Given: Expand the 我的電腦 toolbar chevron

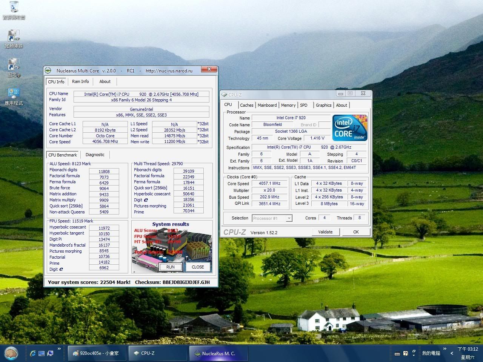Looking at the screenshot, I should tap(445, 349).
